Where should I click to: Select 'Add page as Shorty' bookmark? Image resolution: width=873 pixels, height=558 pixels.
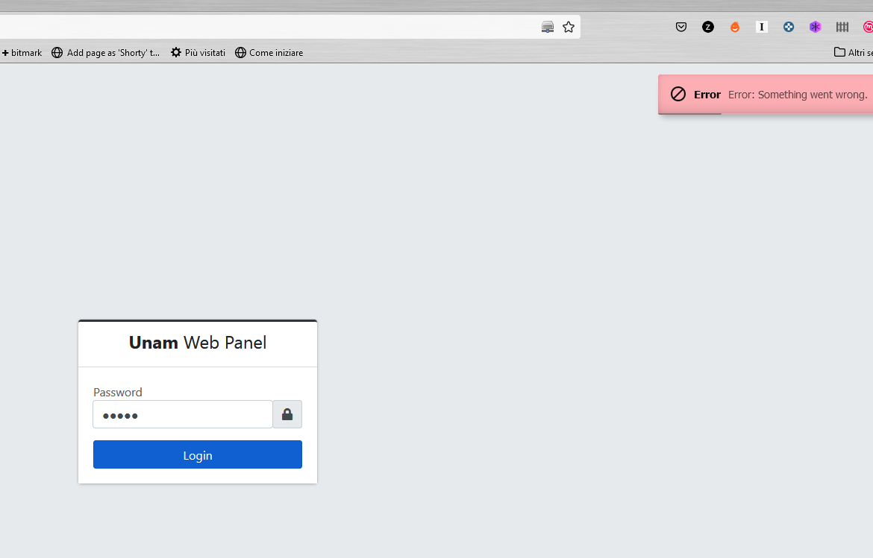tap(105, 52)
